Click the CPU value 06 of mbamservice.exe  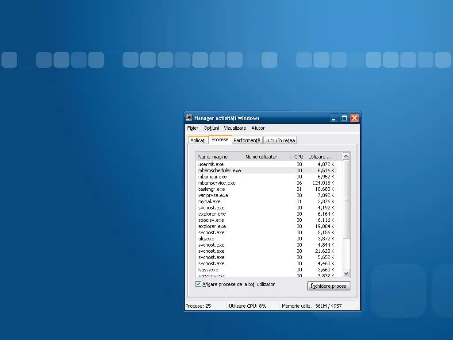pos(299,183)
